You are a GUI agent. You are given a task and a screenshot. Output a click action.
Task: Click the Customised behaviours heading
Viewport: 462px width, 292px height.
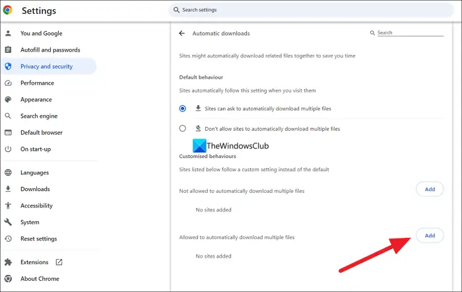pyautogui.click(x=207, y=157)
